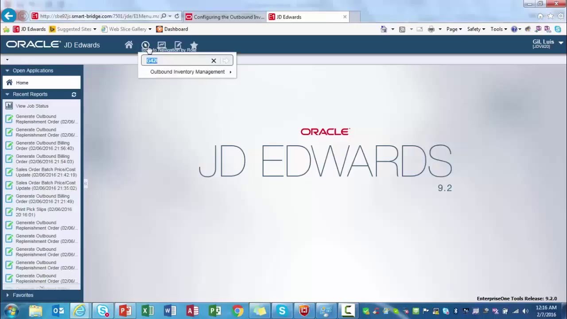
Task: Click the Fast Path go arrow button
Action: (226, 61)
